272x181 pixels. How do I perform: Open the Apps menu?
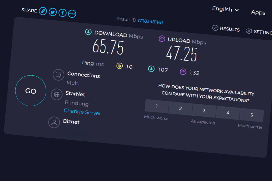(x=258, y=12)
